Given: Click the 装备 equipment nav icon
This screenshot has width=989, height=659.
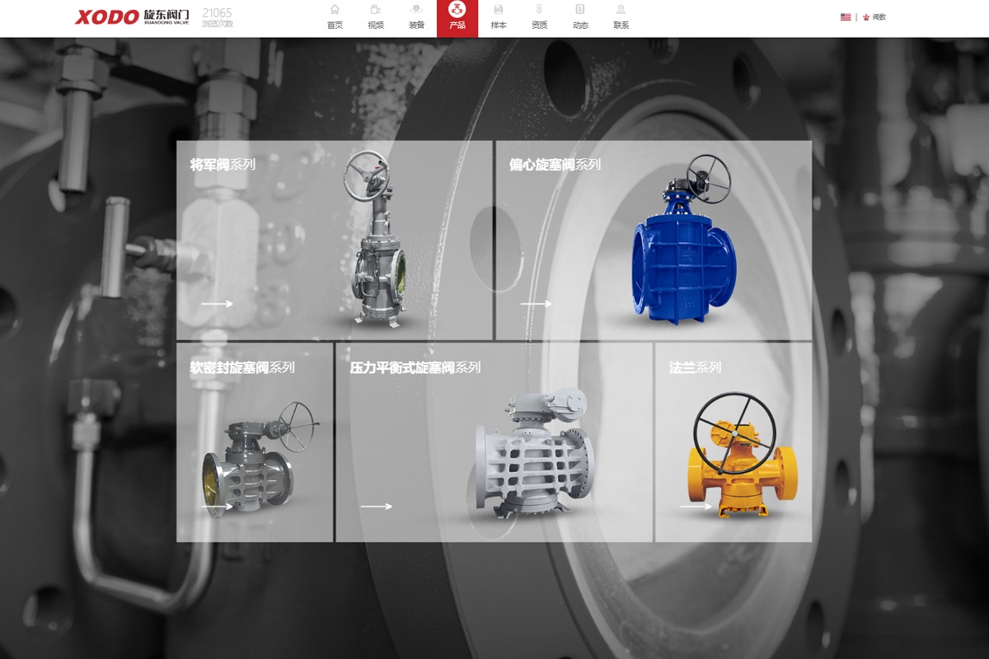Looking at the screenshot, I should [416, 10].
